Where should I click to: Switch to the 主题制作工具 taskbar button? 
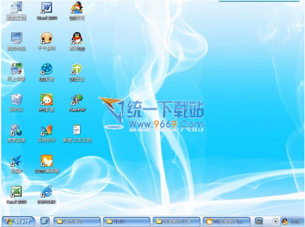[176, 222]
